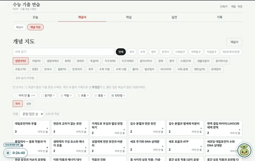Viewport: 255px width, 161px height.
Task: Toggle the 보통 status filter
Action: pyautogui.click(x=83, y=95)
